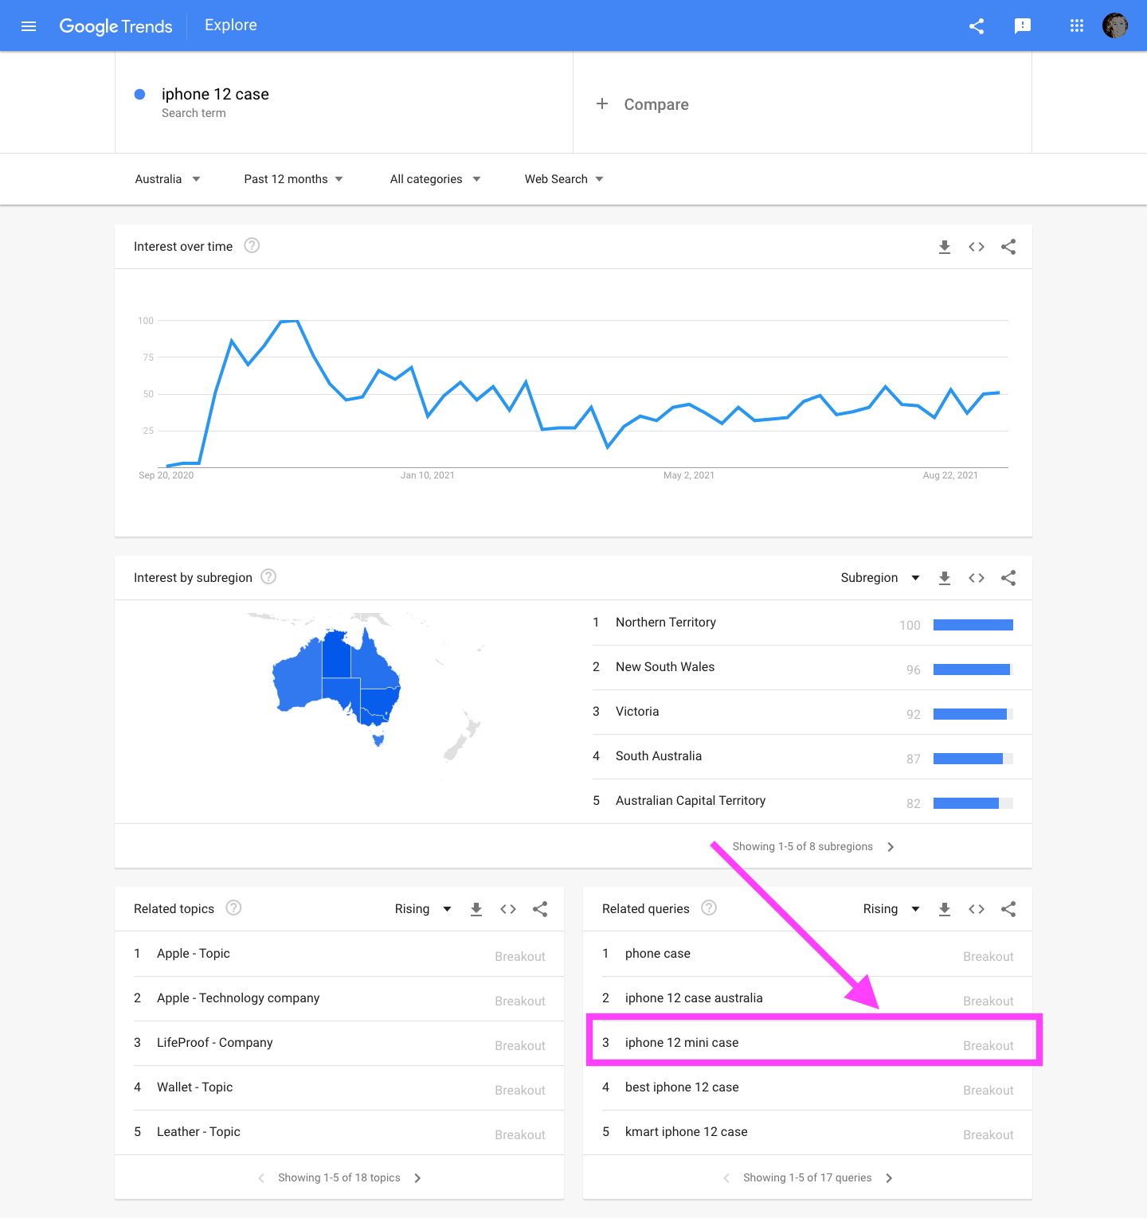Download Interest by subregion data
This screenshot has height=1218, width=1147.
tap(945, 578)
